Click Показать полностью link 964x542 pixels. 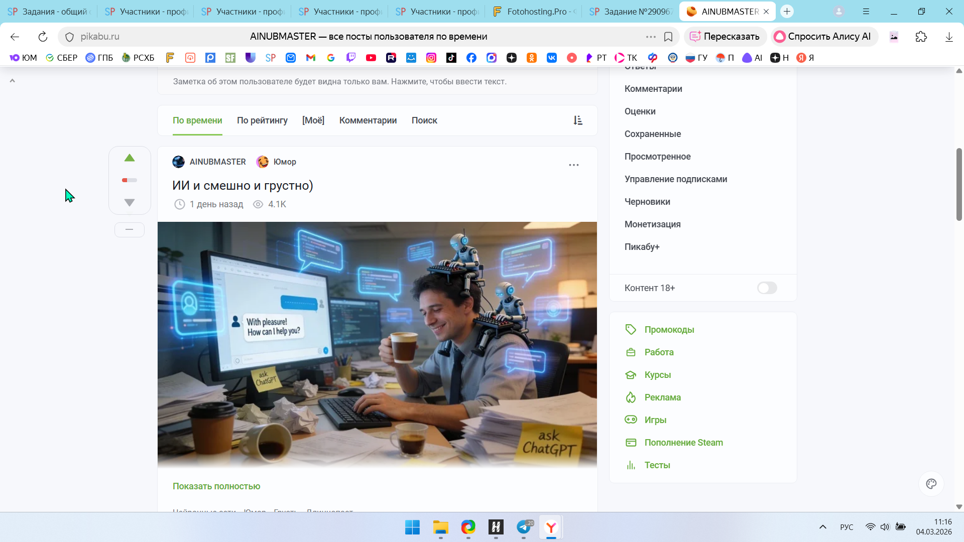(x=216, y=486)
